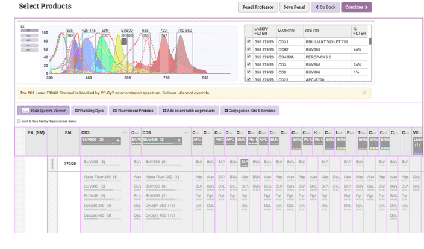Choose Alexa Fluor 350 (1) for CD8

click(x=164, y=177)
